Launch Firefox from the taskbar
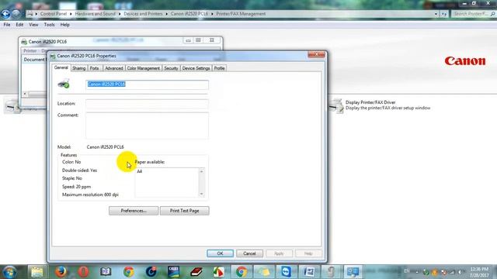Image resolution: width=497 pixels, height=279 pixels. (61, 272)
